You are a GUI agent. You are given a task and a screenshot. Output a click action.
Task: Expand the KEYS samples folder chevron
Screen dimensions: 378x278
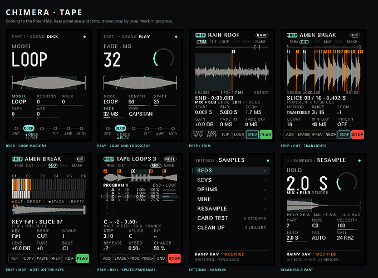(x=265, y=180)
